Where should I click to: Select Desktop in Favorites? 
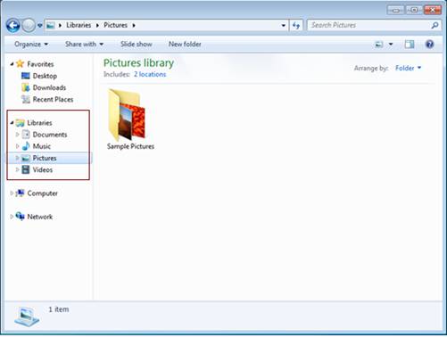click(x=45, y=76)
